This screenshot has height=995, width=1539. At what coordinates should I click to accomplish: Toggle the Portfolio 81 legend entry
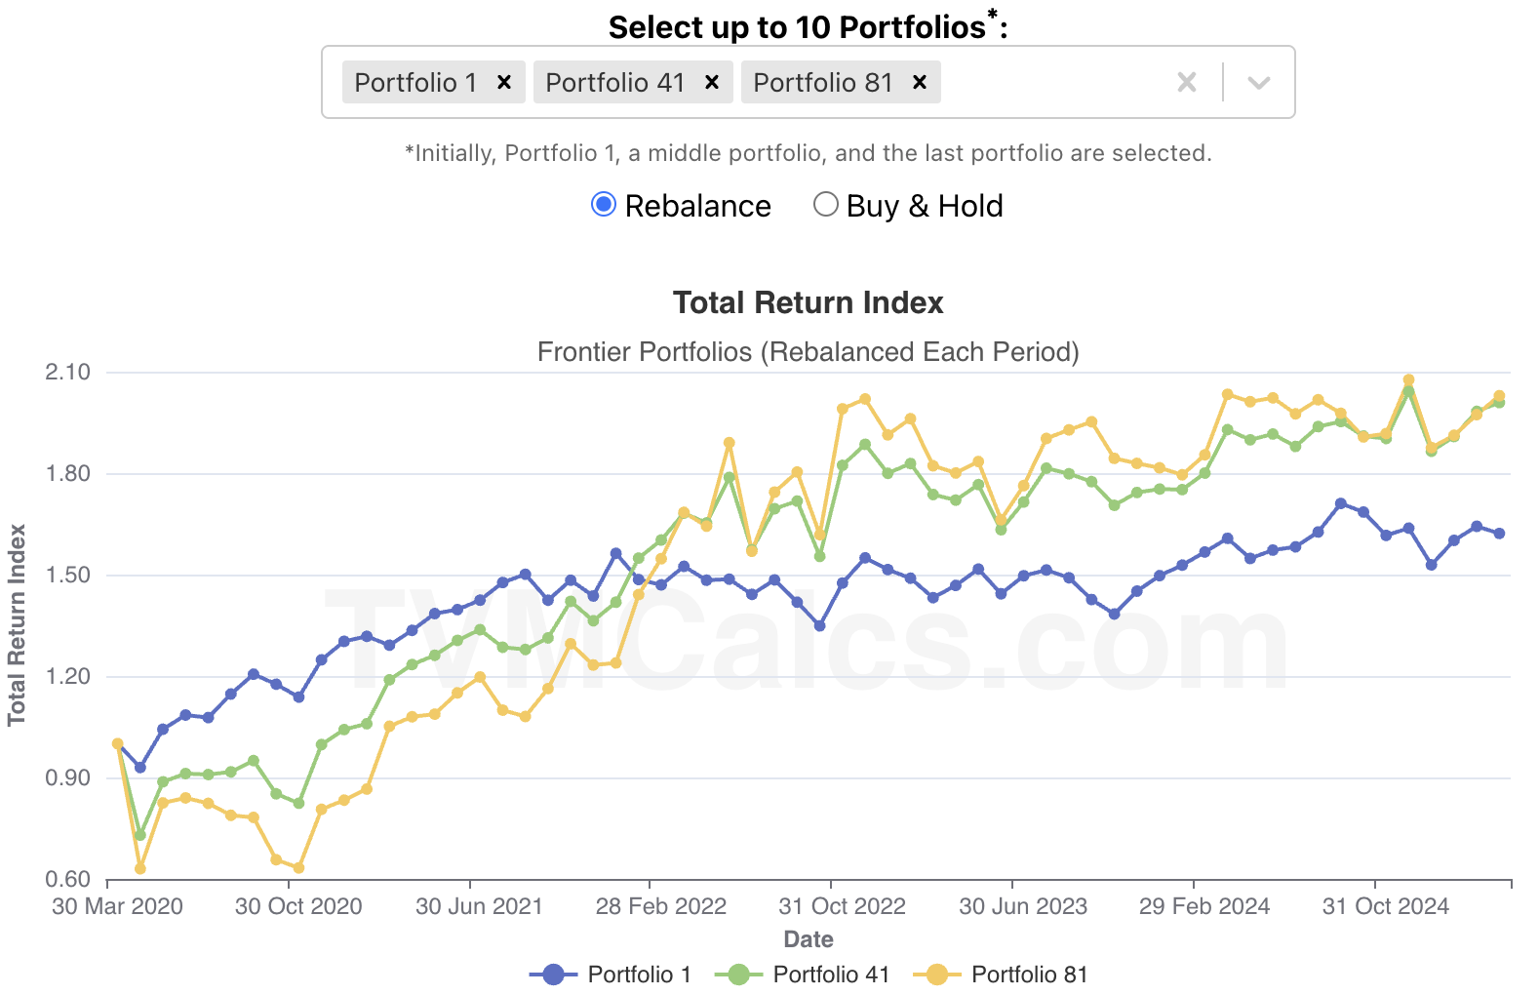pos(1001,975)
